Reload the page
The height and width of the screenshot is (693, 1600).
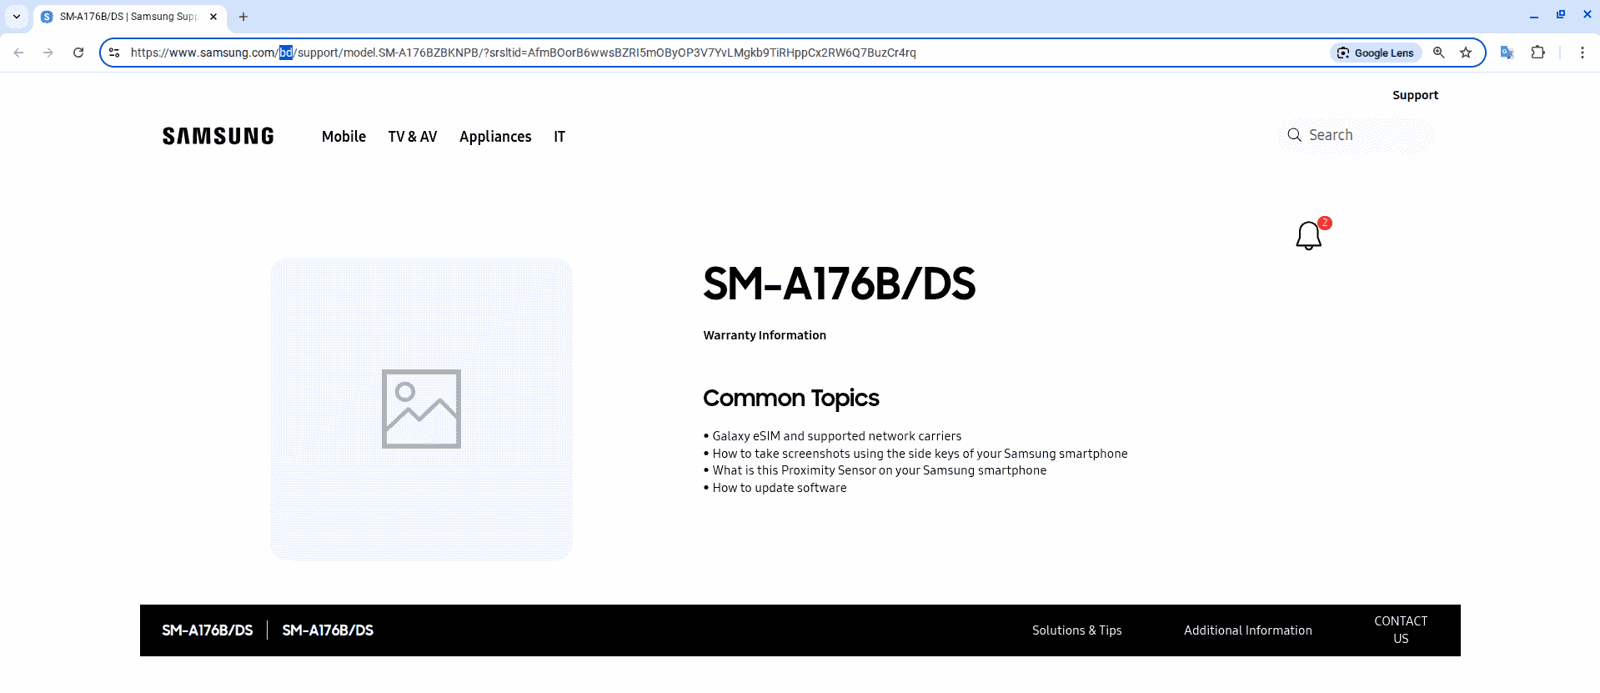pyautogui.click(x=78, y=53)
